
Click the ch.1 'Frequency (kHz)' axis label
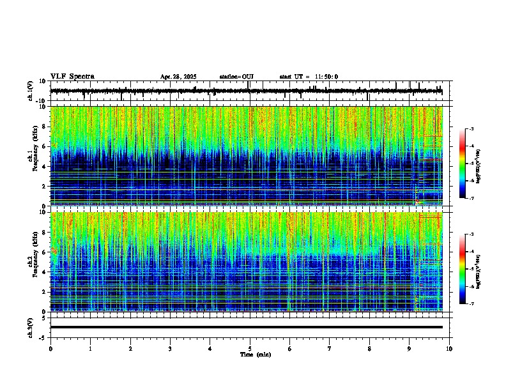pos(35,149)
